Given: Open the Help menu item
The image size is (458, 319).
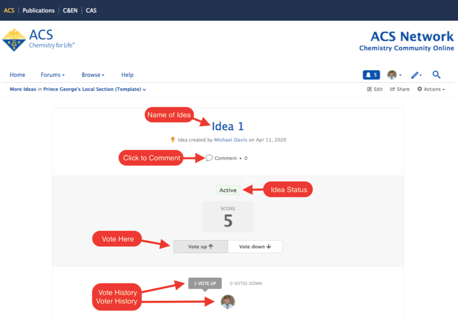Looking at the screenshot, I should (x=127, y=75).
